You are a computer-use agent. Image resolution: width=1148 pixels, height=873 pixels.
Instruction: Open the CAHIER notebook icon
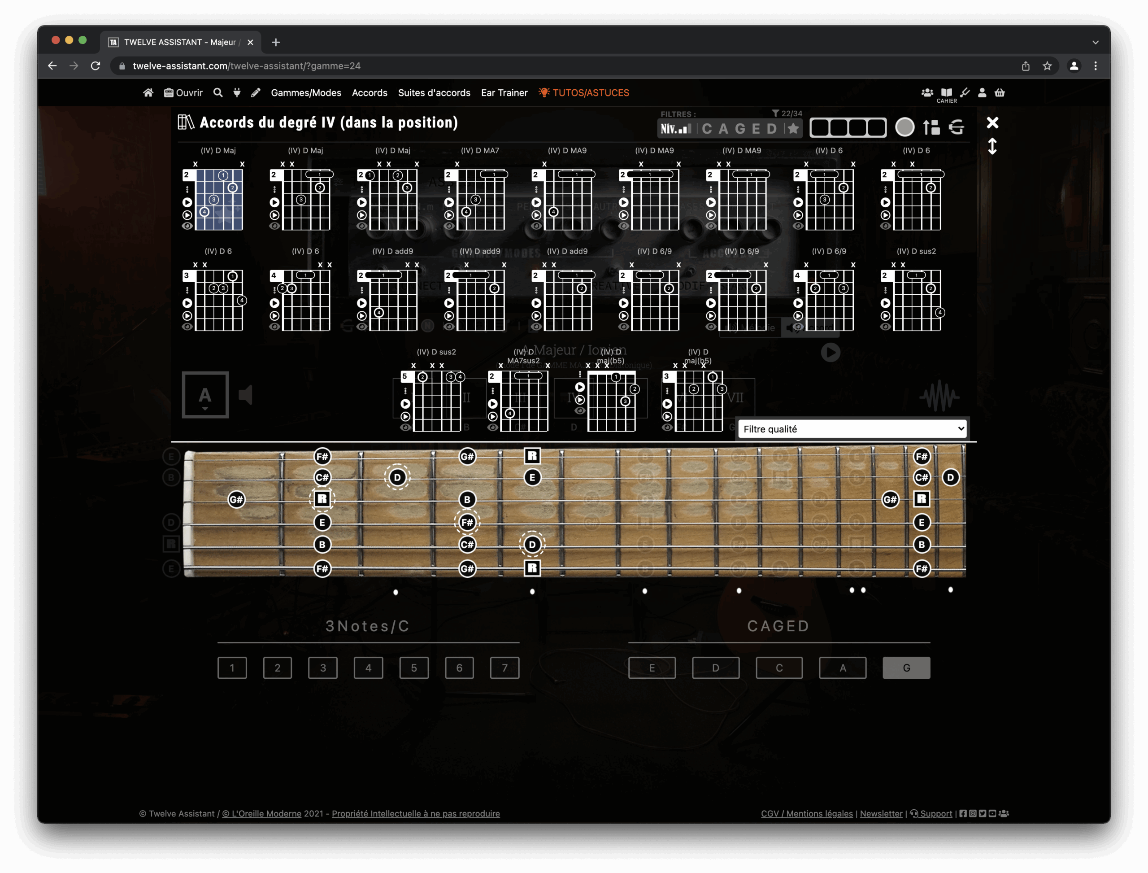(x=947, y=93)
